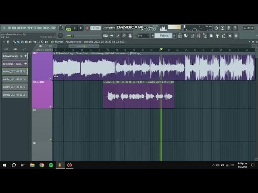
Task: Open first untitled vocal clip title menu
Action: 104,82
